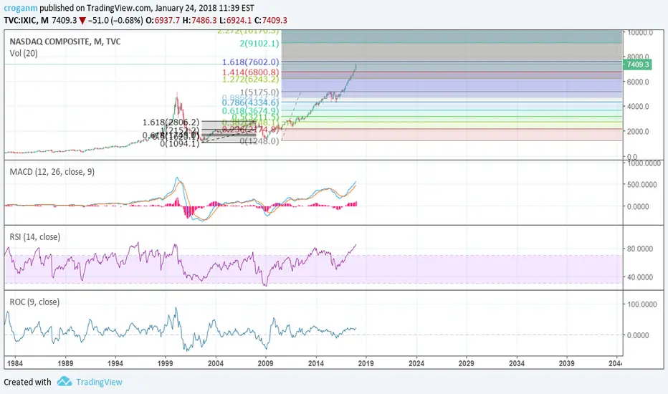Screen dimensions: 668x394
Task: Open the TradingView link in the footer
Action: click(x=99, y=382)
